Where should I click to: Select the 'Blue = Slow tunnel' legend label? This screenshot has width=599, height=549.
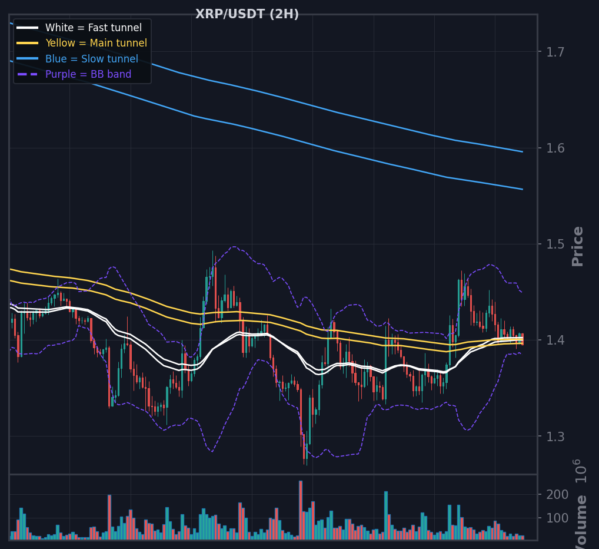coord(92,59)
